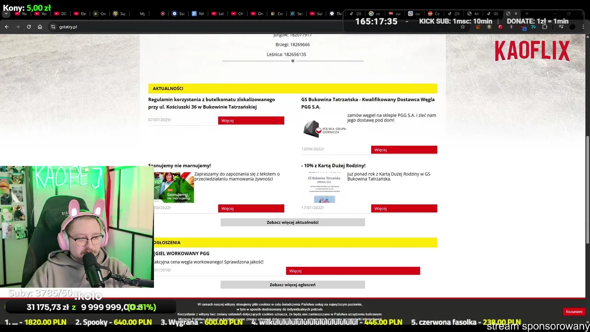Switch to the Sca tab

tap(178, 14)
